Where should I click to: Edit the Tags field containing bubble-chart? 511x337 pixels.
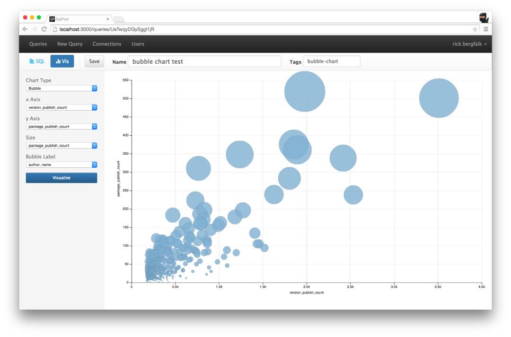331,61
